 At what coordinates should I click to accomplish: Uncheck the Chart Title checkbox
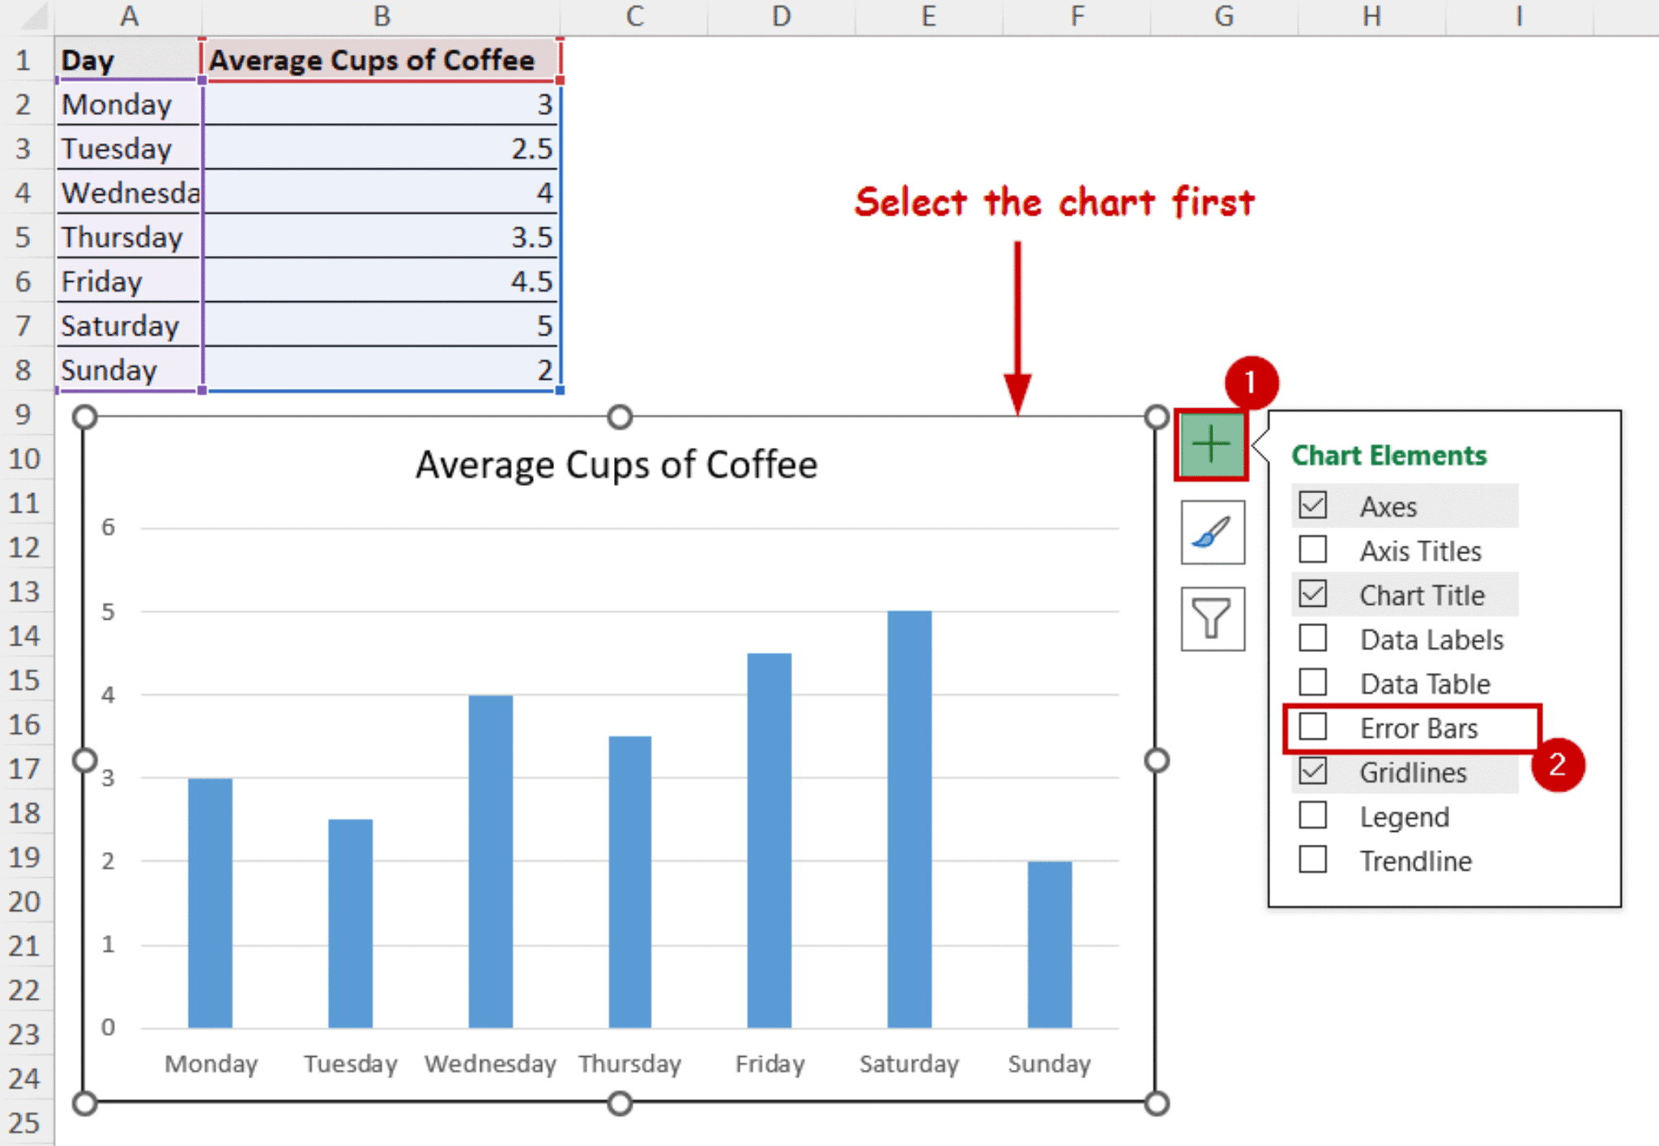(x=1312, y=594)
